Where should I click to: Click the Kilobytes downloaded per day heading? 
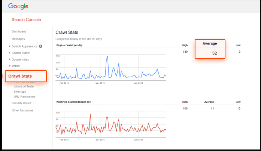coord(73,102)
